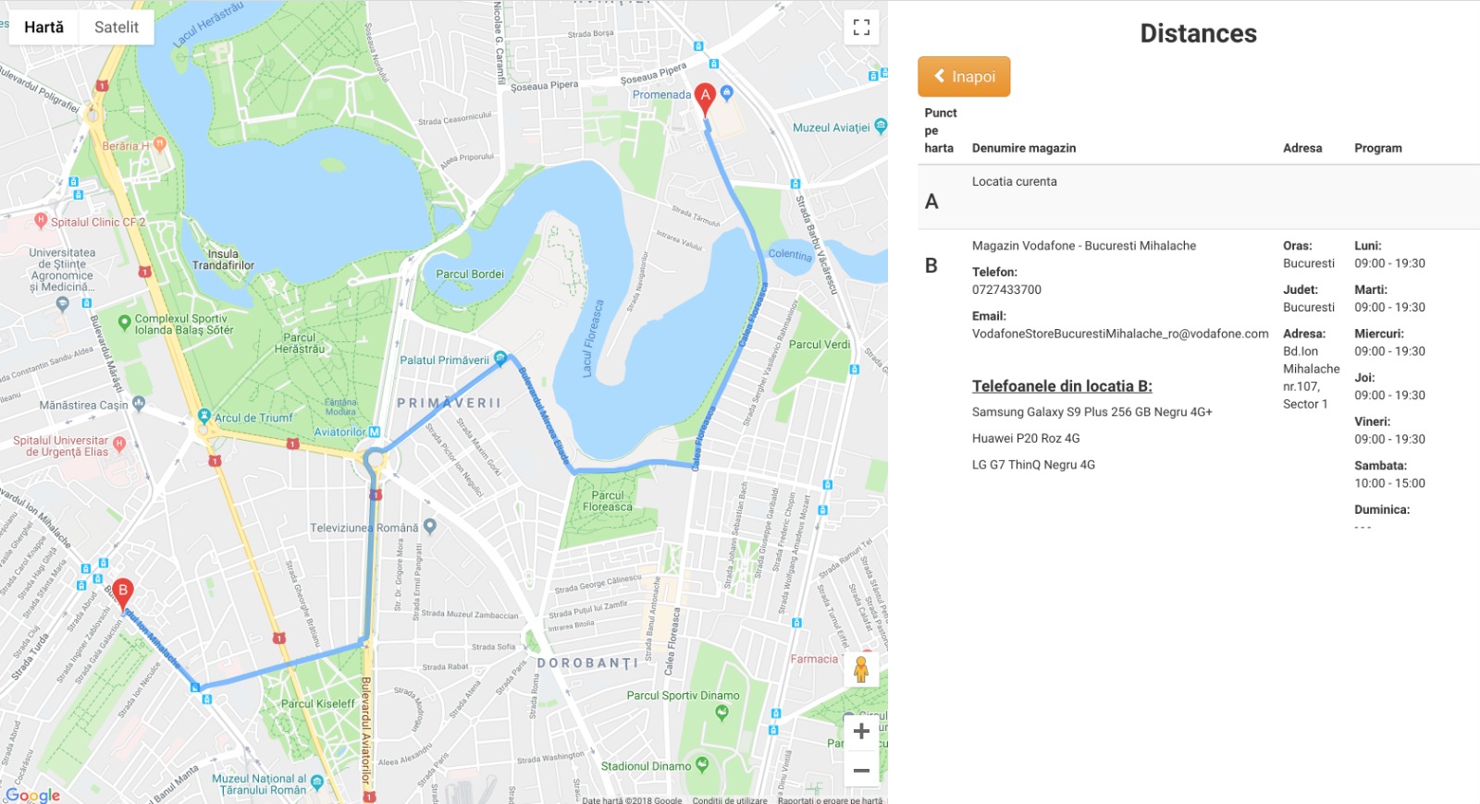Viewport: 1480px width, 804px height.
Task: Open the Google logo link
Action: [x=32, y=795]
